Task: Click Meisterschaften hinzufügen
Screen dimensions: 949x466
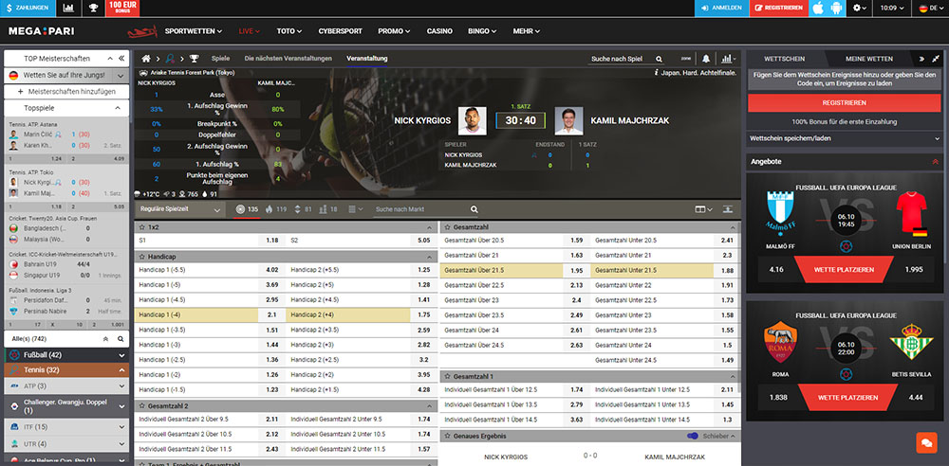Action: [x=66, y=91]
